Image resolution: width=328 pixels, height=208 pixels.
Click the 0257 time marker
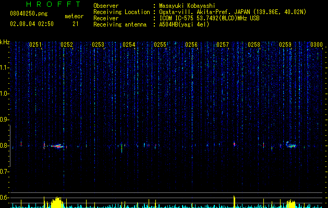(223, 45)
